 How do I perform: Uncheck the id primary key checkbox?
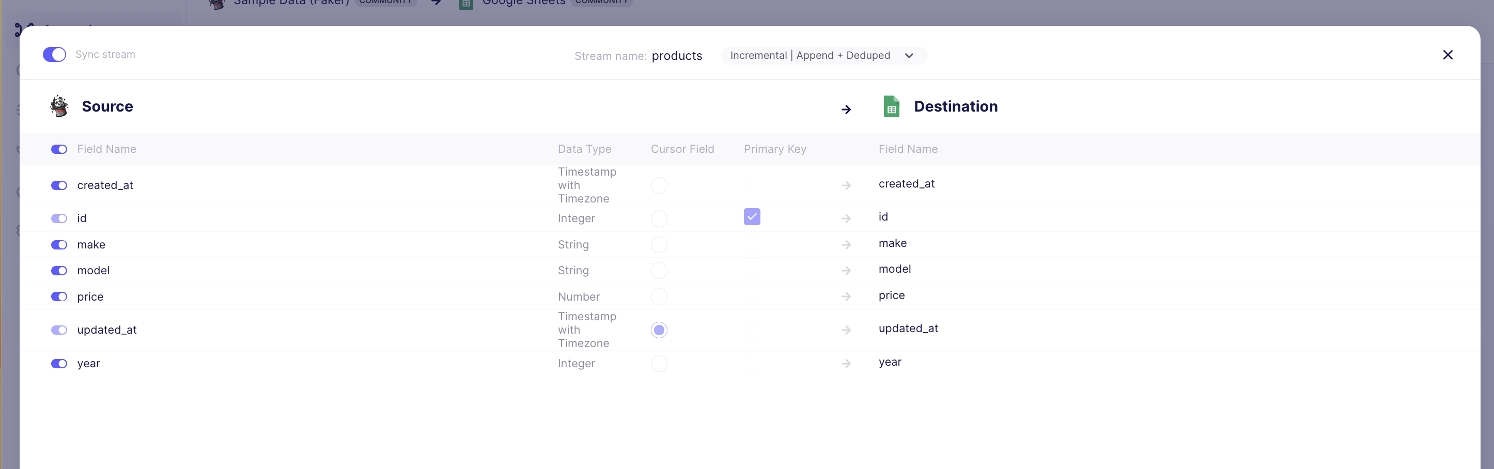752,217
